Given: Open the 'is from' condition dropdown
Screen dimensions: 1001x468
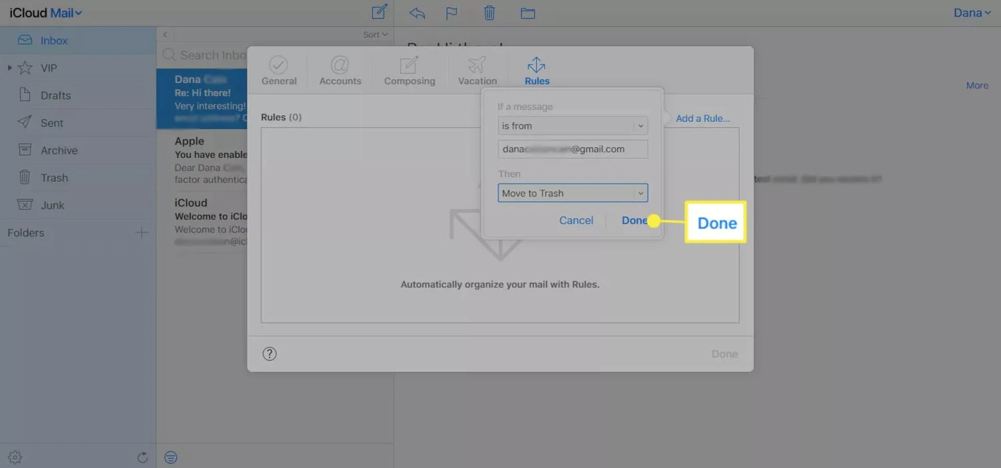Looking at the screenshot, I should (x=572, y=126).
